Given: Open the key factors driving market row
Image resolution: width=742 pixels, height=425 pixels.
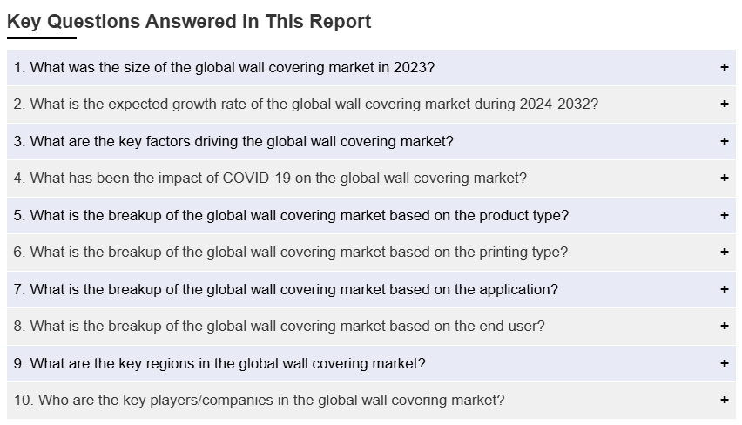Looking at the screenshot, I should (233, 141).
